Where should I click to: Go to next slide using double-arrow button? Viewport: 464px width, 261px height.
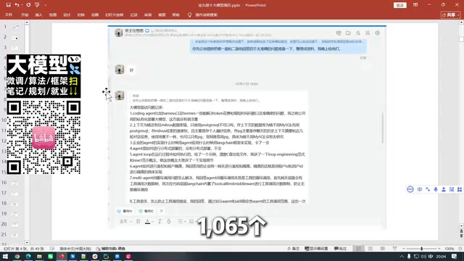461,236
